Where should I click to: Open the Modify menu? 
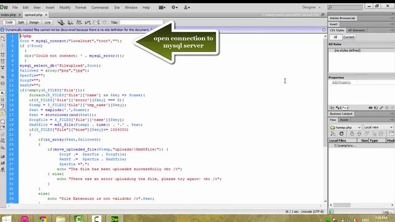[65, 7]
